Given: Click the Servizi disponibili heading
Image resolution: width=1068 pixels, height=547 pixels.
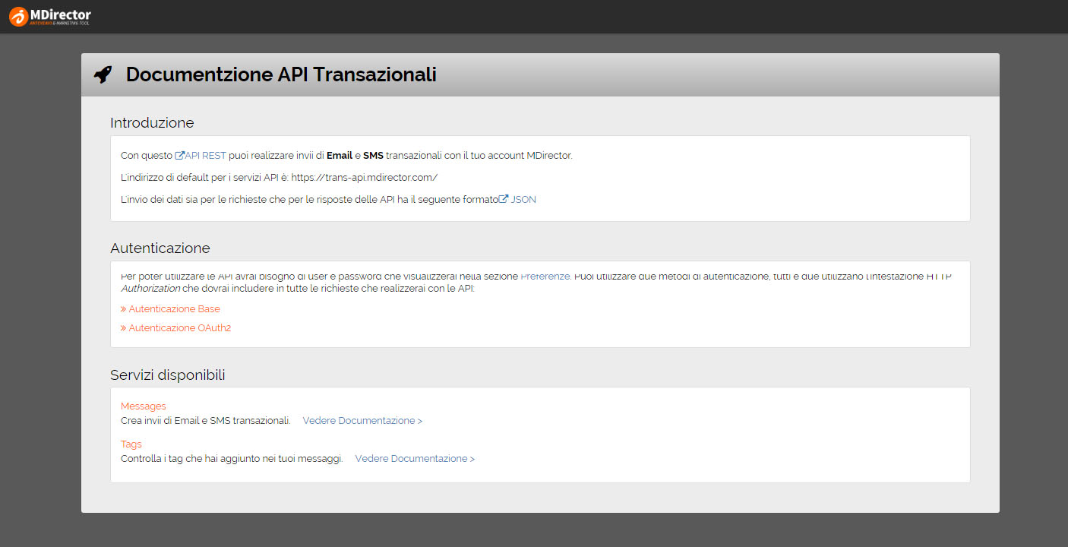Looking at the screenshot, I should pos(168,375).
